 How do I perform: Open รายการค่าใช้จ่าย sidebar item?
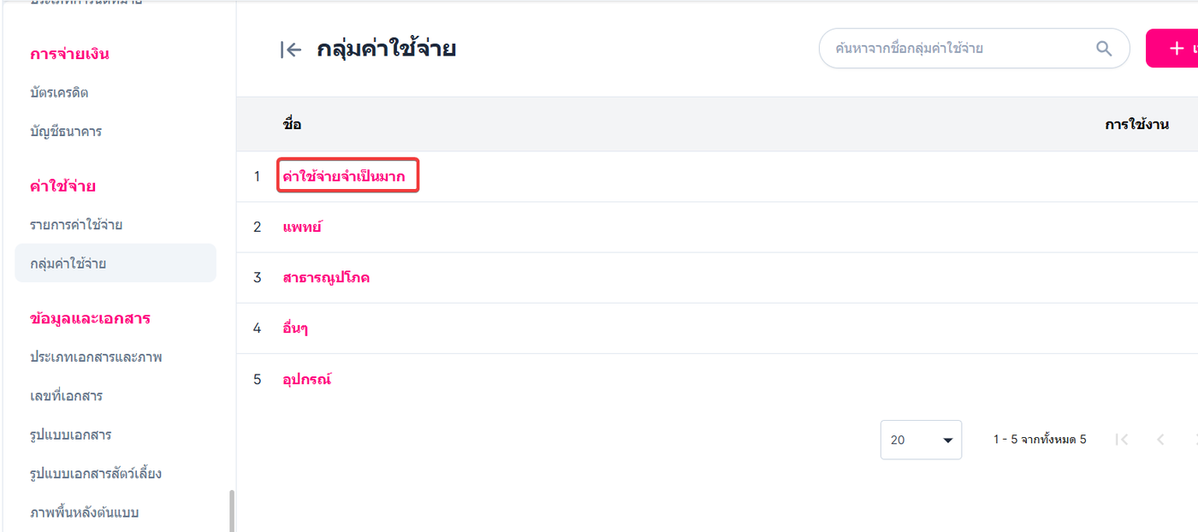point(76,225)
